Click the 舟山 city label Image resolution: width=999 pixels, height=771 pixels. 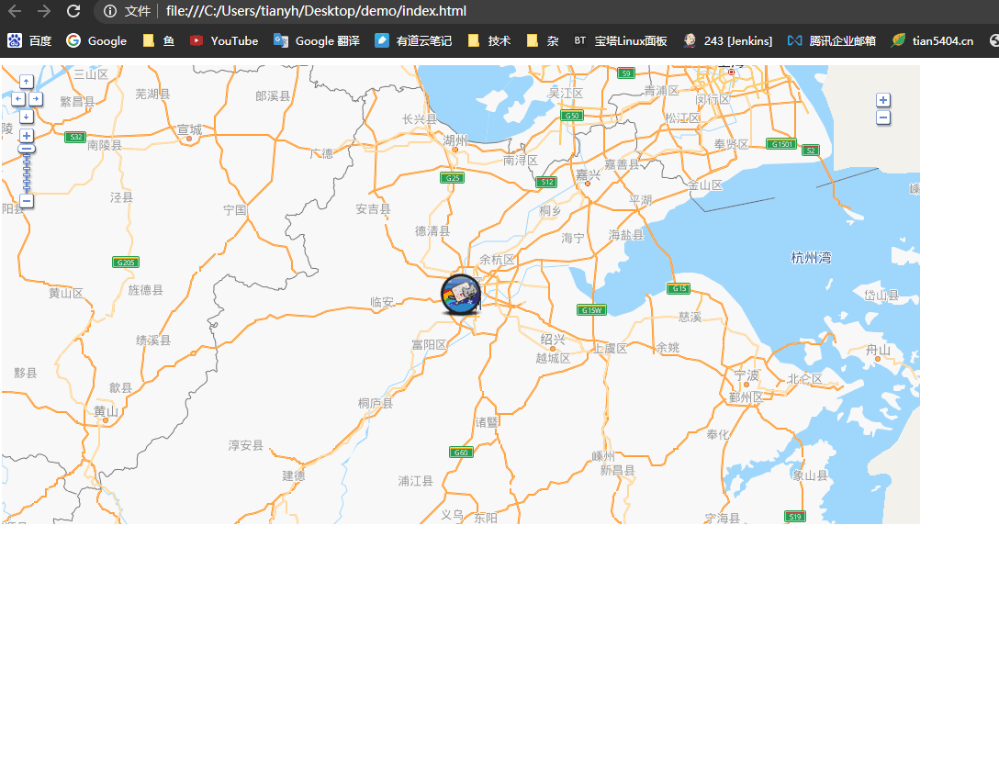click(878, 349)
